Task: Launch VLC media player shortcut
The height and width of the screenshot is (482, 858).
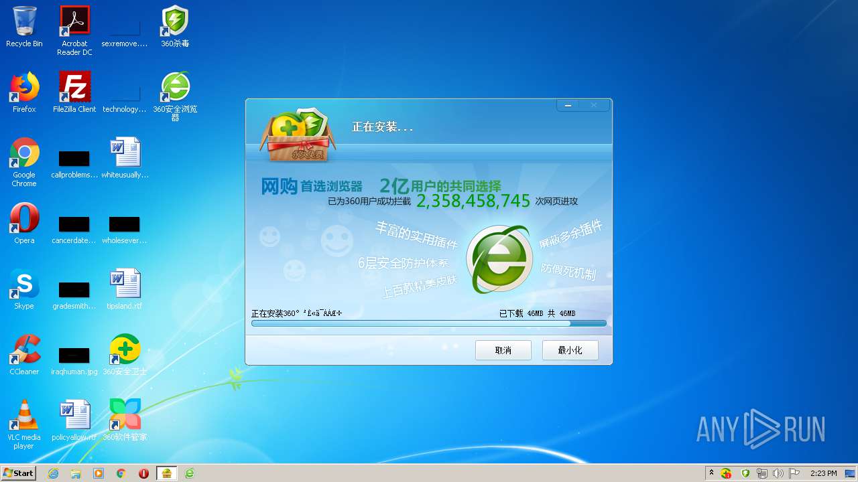Action: (24, 424)
